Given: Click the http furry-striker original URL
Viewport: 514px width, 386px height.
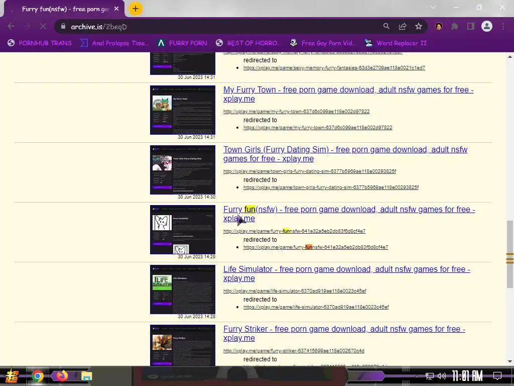Looking at the screenshot, I should tap(294, 350).
